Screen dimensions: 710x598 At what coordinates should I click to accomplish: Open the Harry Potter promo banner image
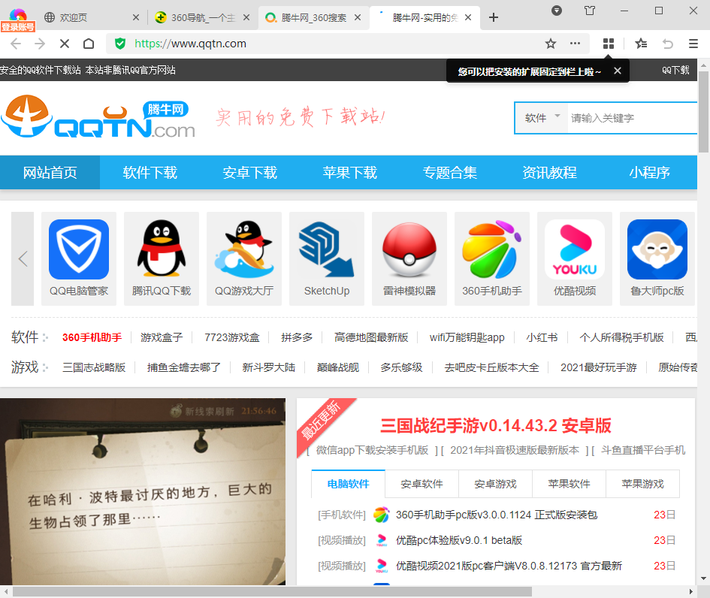coord(143,491)
